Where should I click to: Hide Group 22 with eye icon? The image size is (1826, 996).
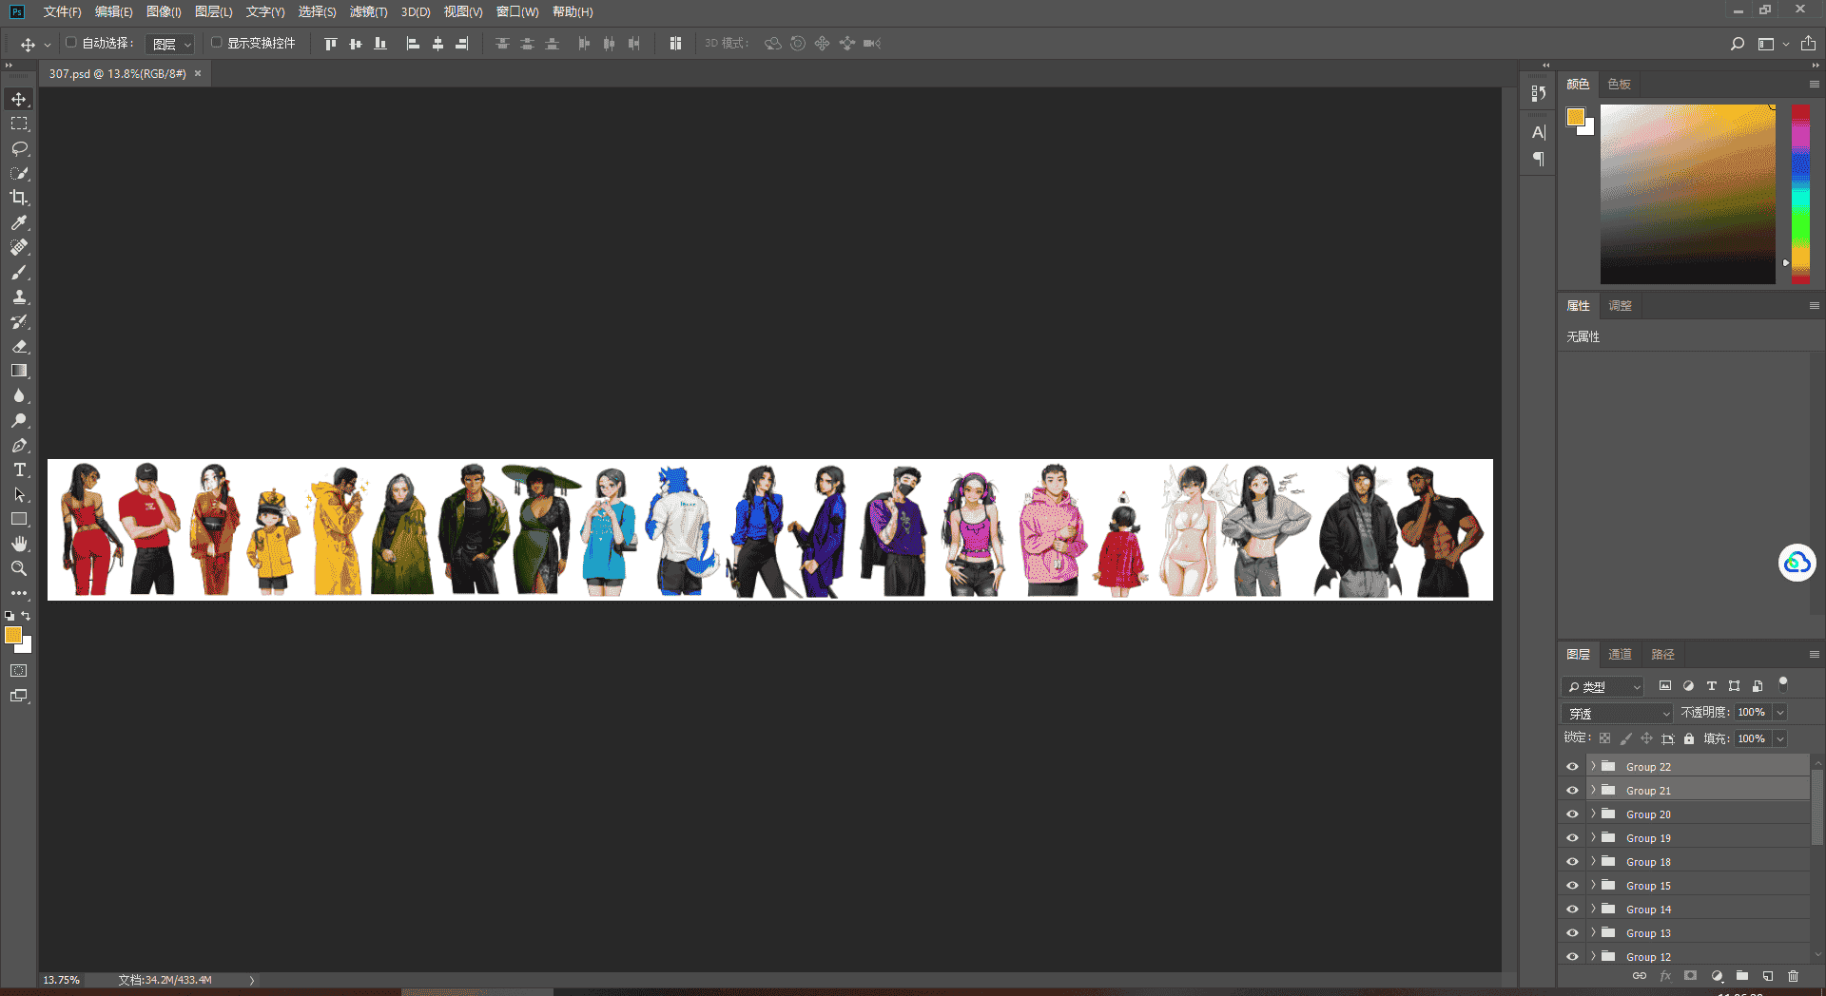point(1572,767)
